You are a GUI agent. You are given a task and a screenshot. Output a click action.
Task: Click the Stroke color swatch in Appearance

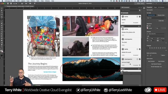click(148, 28)
